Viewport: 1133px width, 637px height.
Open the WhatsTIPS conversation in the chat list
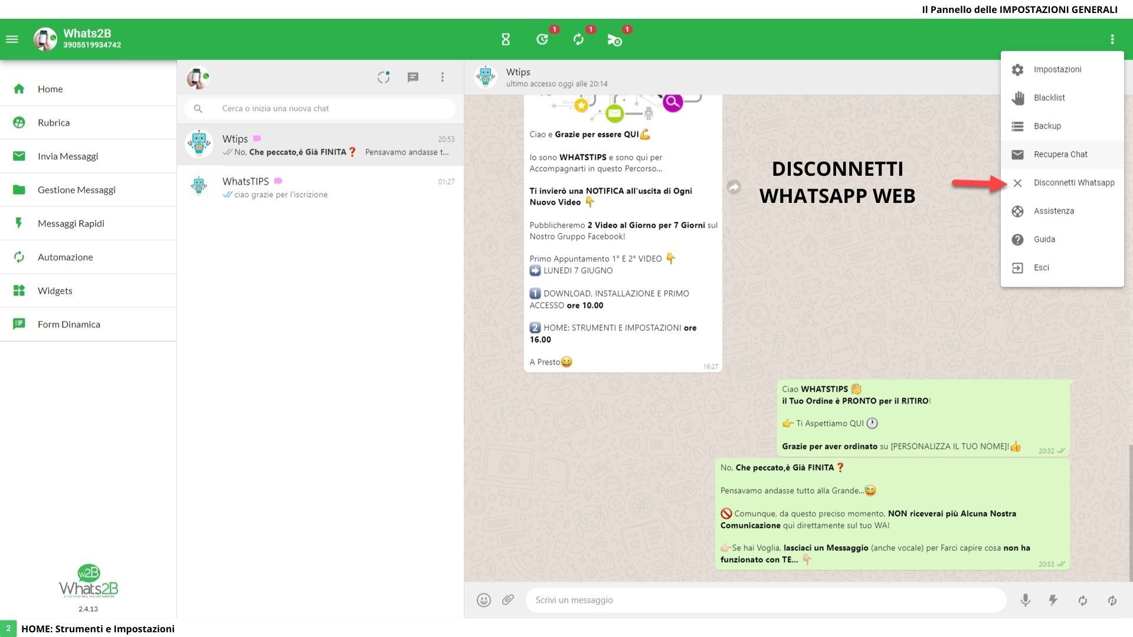tap(320, 188)
